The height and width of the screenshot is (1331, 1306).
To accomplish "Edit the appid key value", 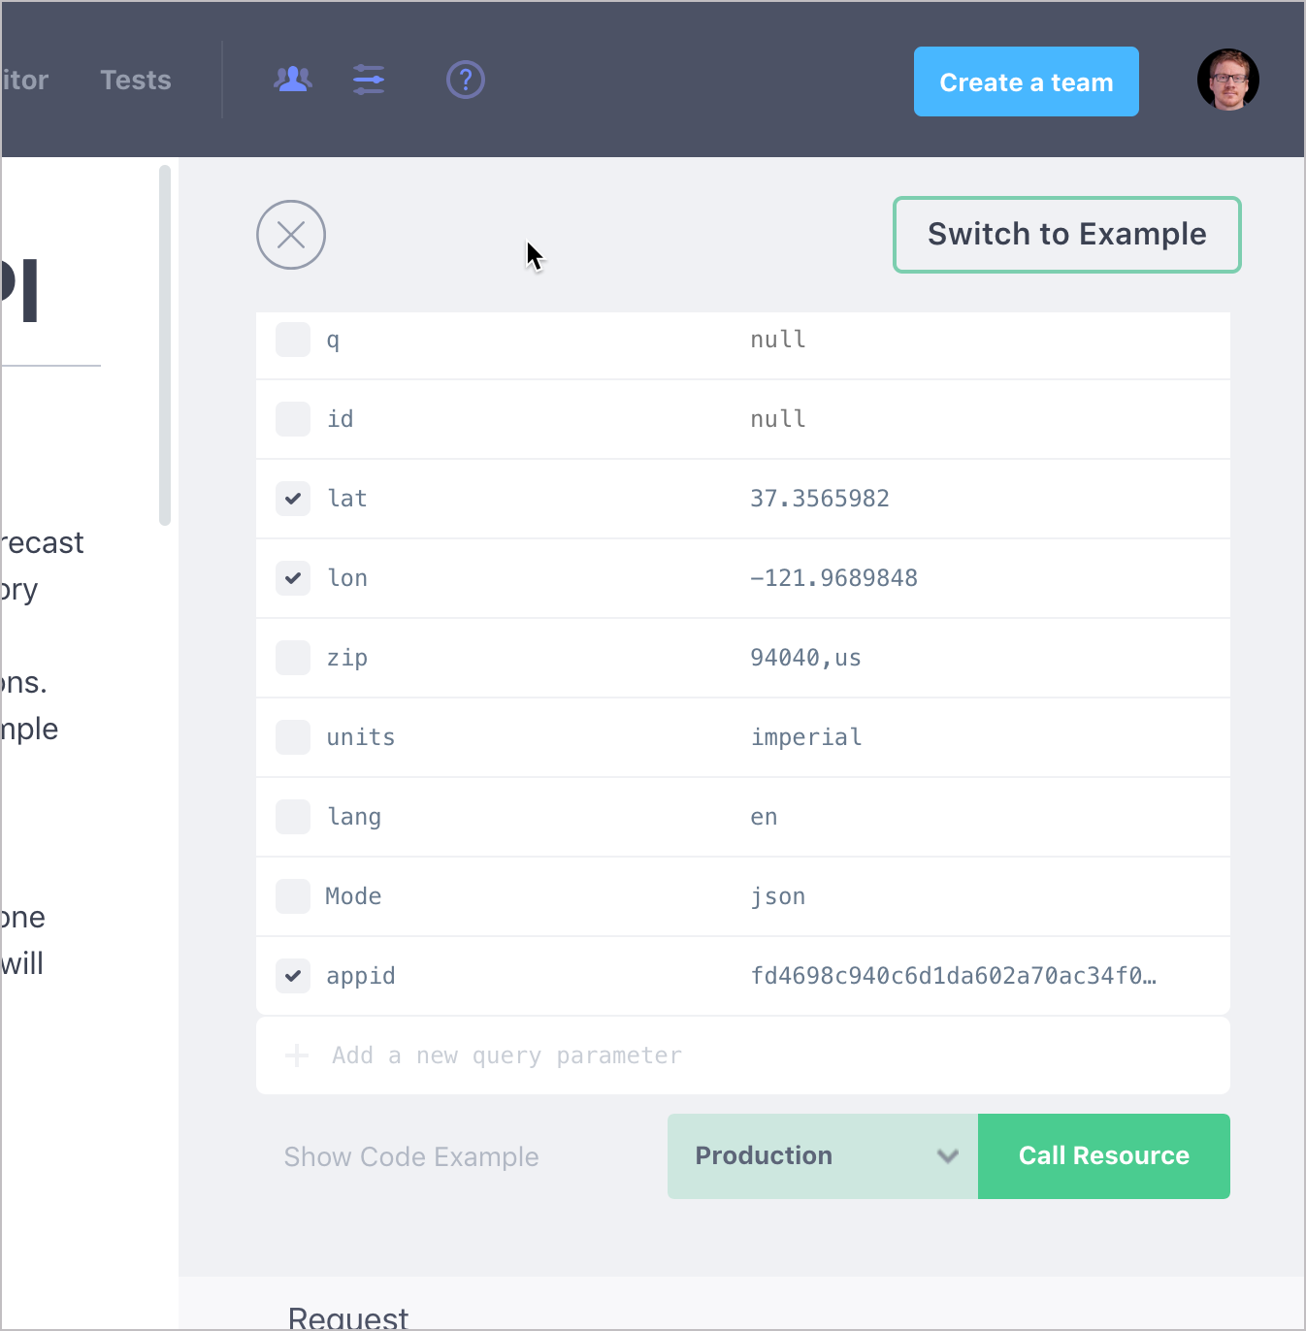I will pos(953,976).
